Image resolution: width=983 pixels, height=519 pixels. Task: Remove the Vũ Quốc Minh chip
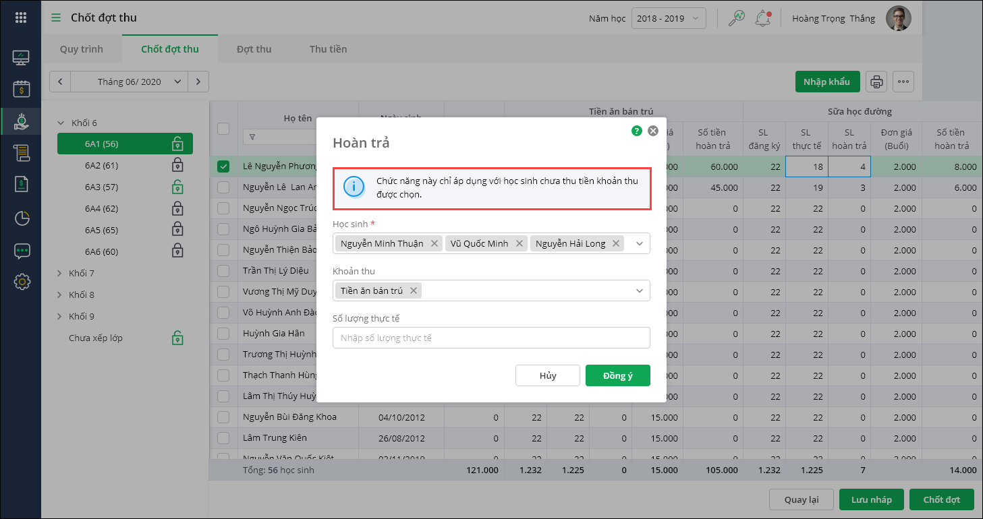519,243
